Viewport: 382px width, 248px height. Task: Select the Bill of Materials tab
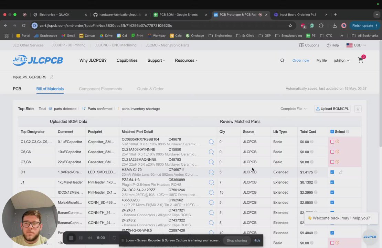pos(50,89)
